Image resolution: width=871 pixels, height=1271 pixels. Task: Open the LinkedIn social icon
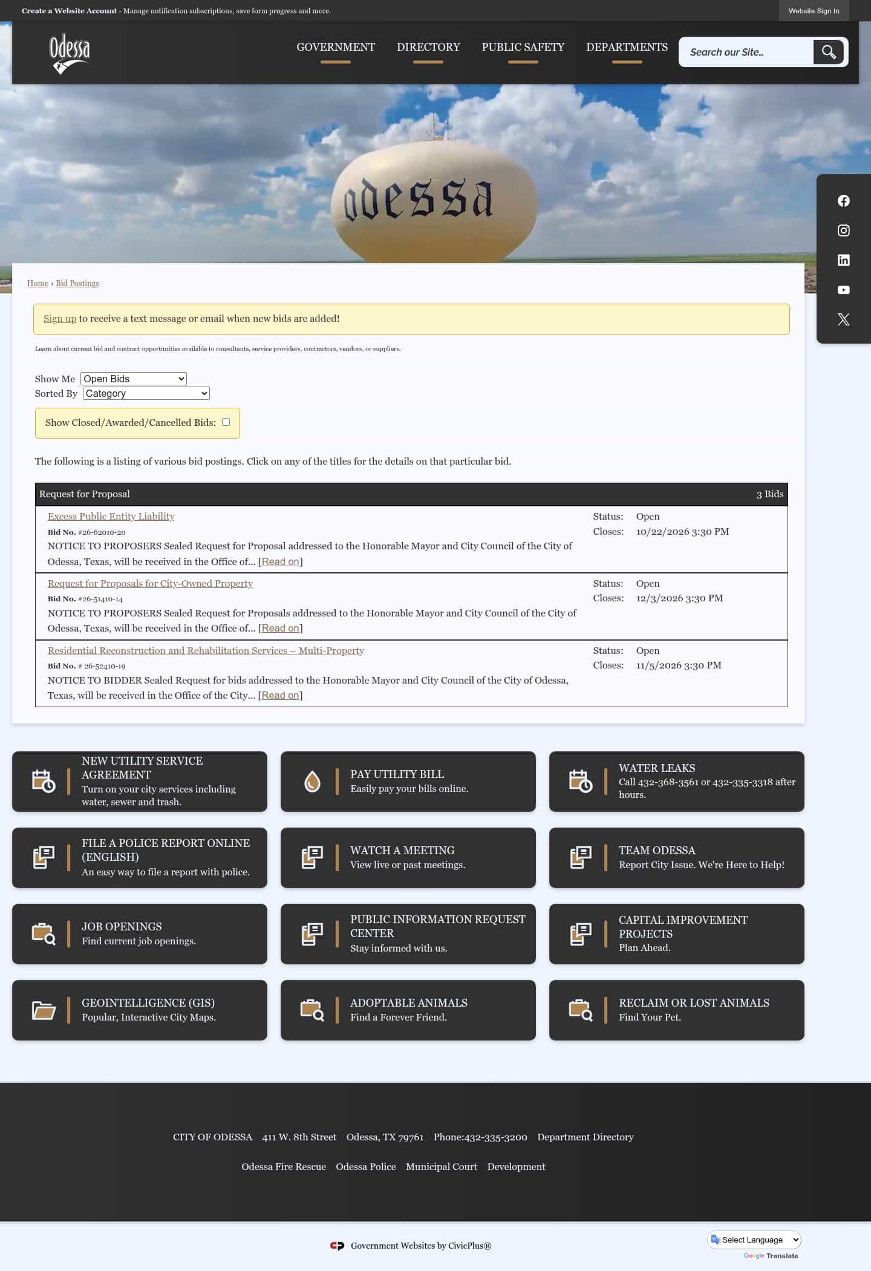tap(844, 260)
